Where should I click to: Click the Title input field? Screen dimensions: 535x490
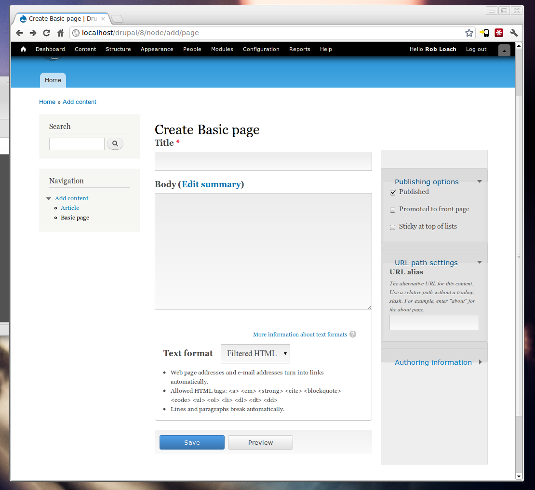click(263, 162)
